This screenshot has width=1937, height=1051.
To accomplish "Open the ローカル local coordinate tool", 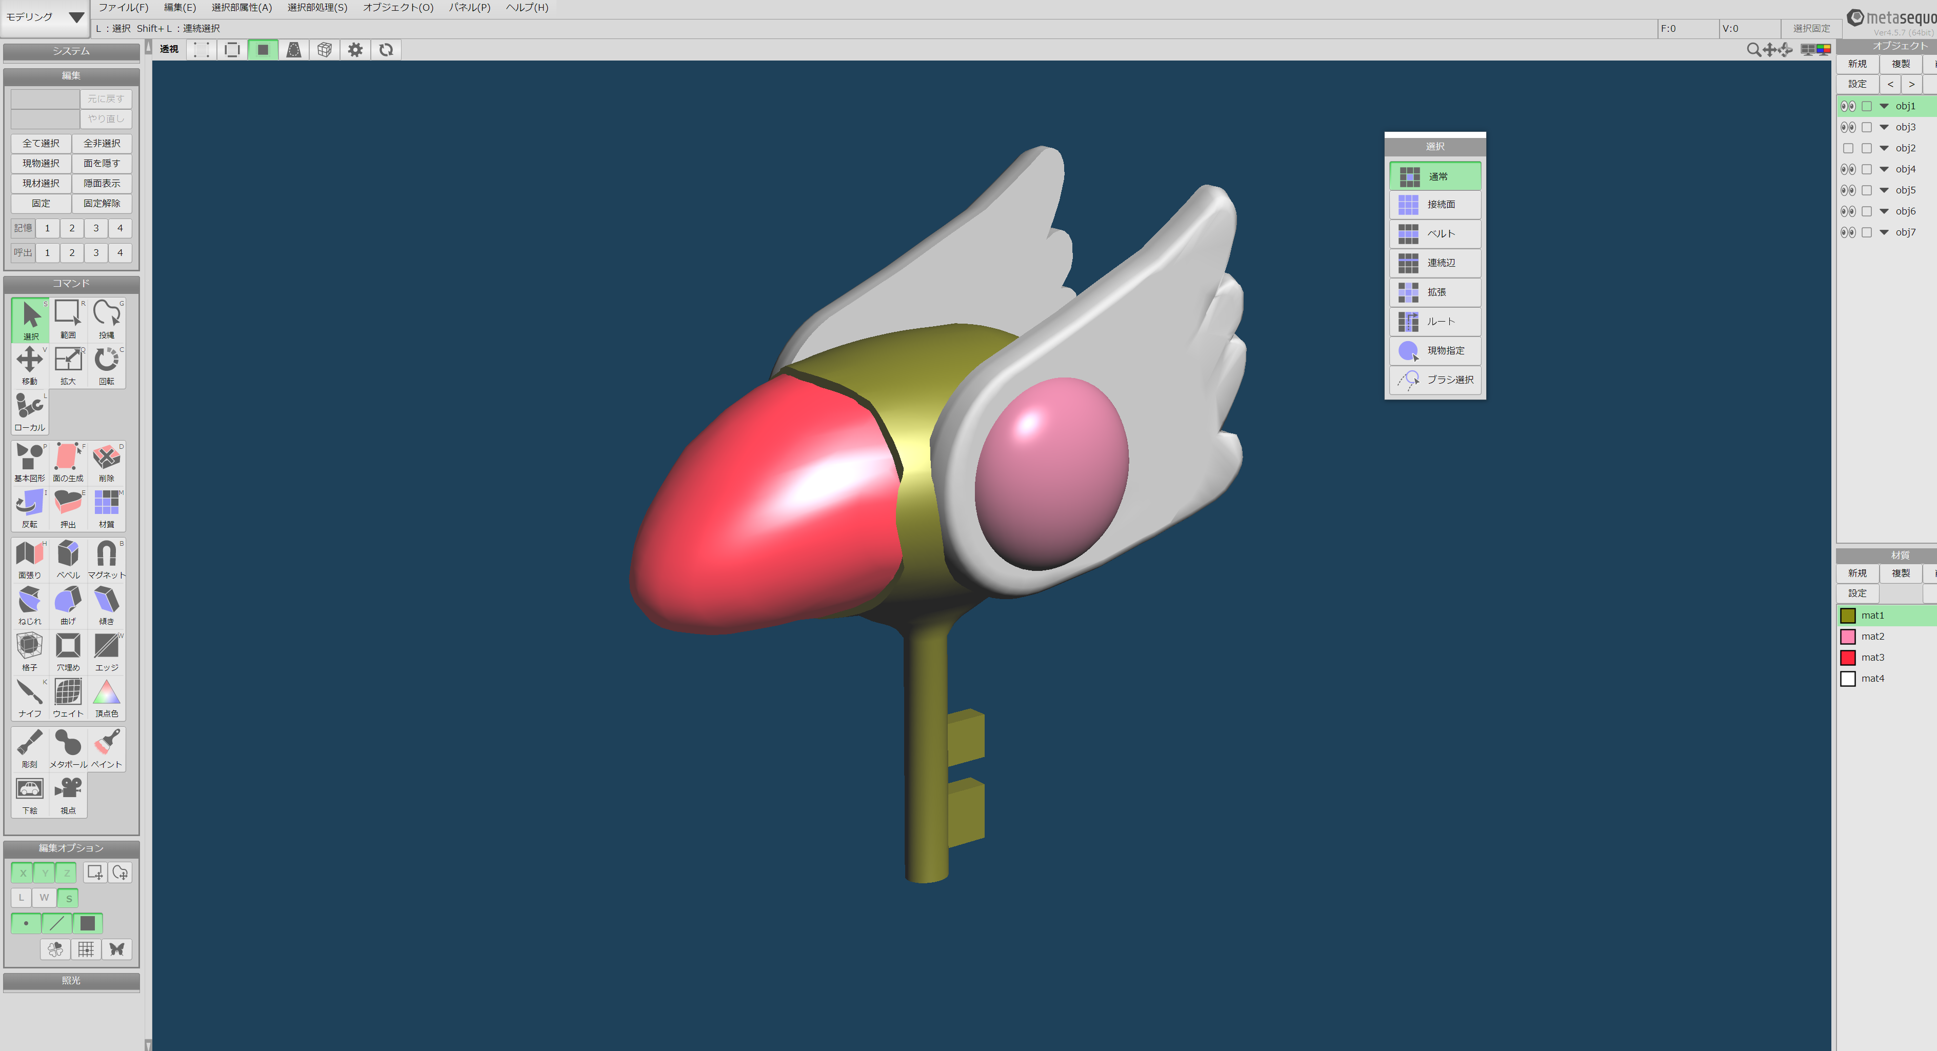I will [30, 412].
